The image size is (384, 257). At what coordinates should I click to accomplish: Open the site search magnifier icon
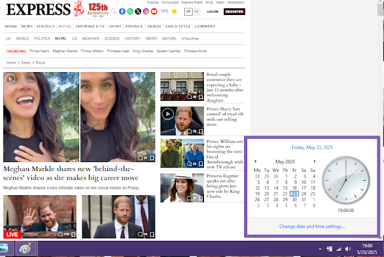[113, 11]
